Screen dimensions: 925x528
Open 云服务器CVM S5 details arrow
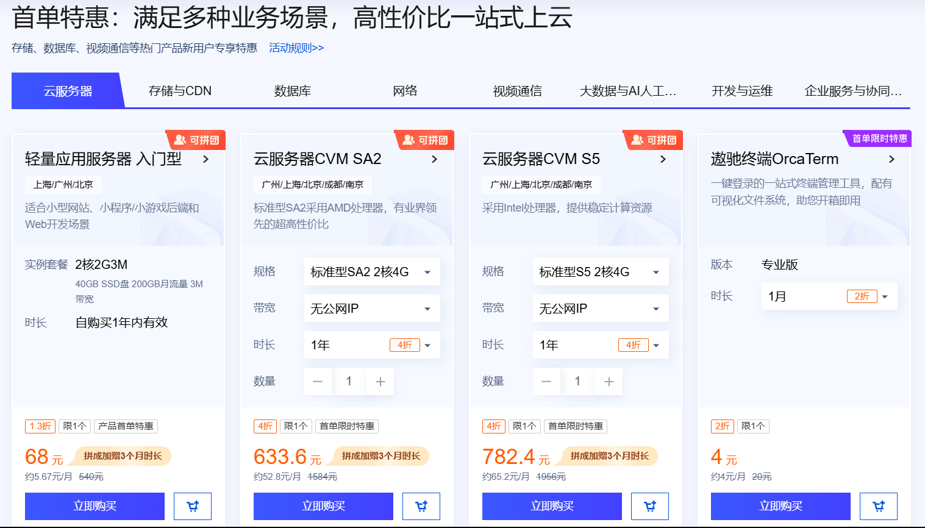[663, 159]
